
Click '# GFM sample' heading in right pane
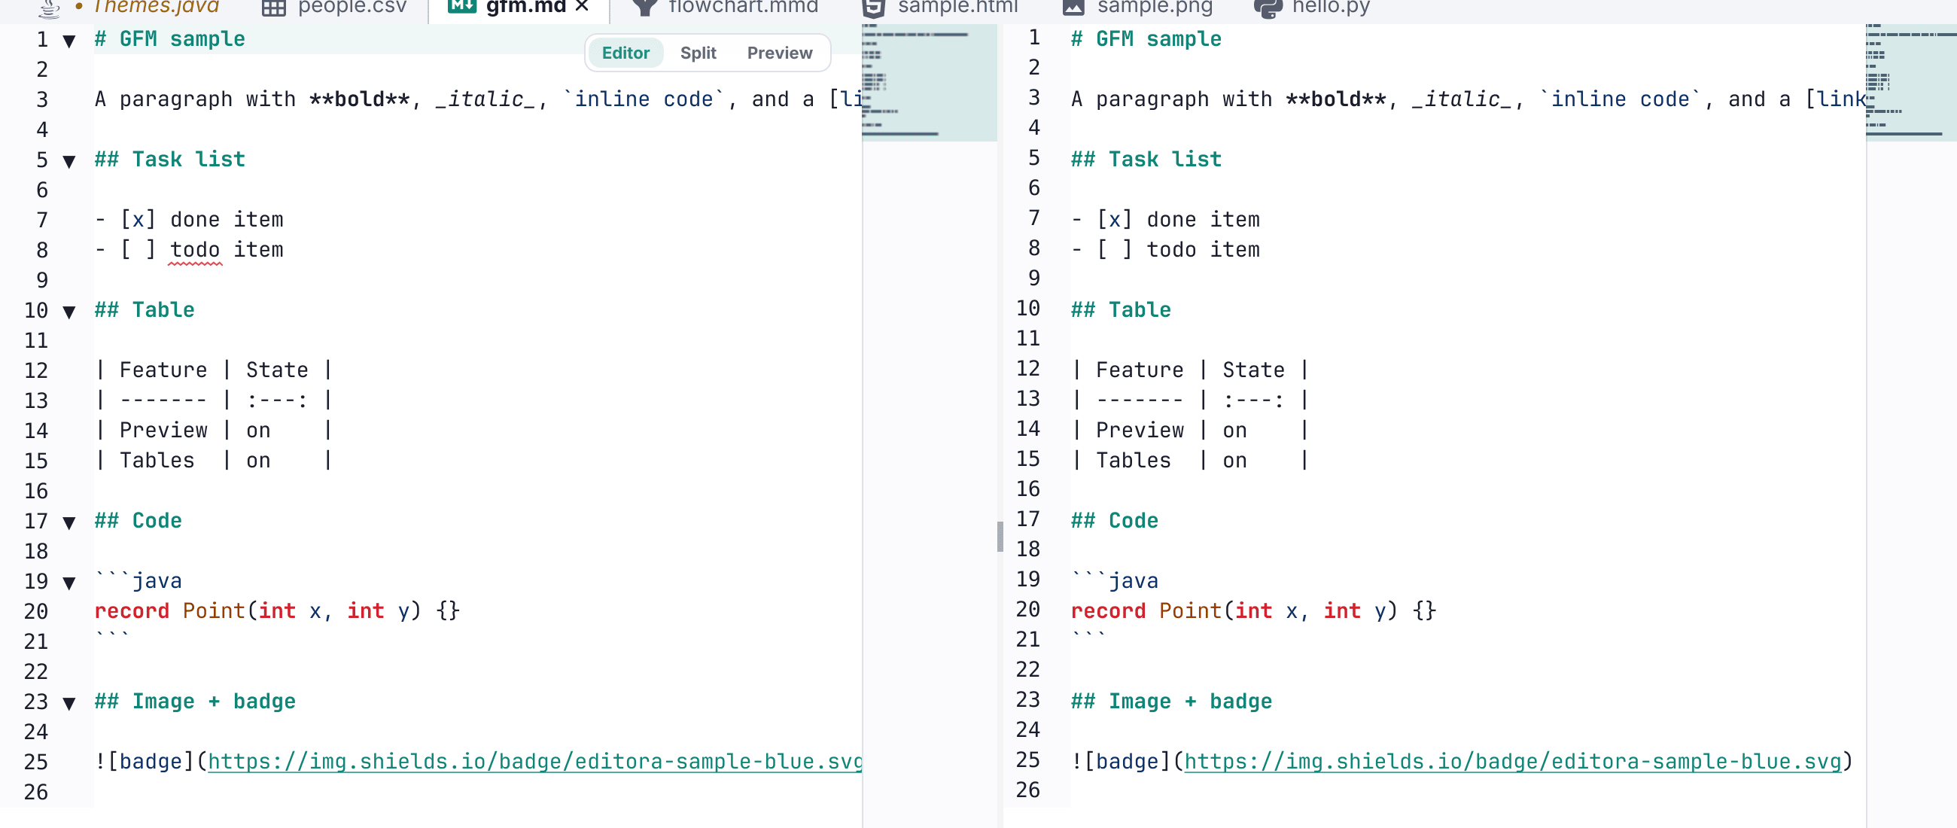pos(1146,38)
